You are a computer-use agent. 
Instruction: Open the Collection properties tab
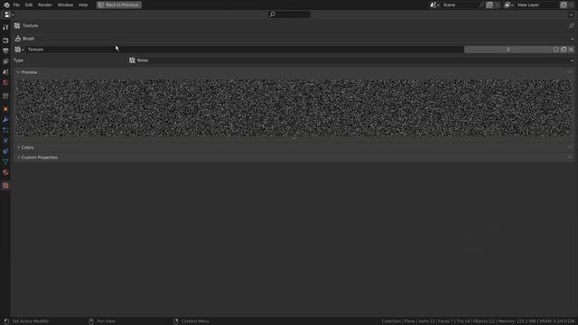pos(5,96)
